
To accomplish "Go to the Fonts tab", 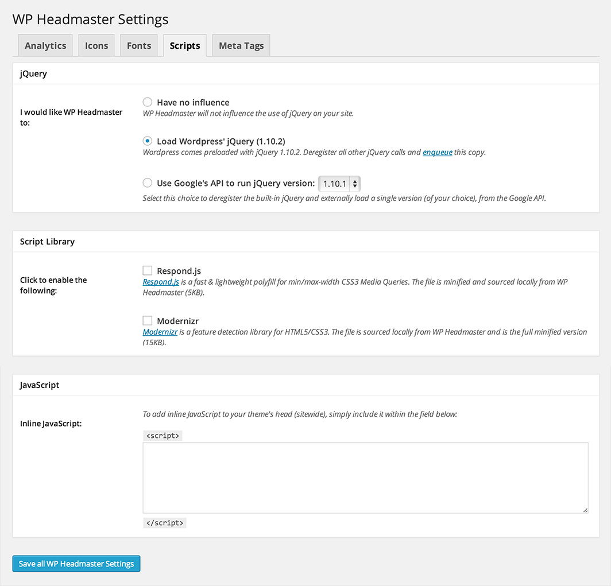I will [139, 46].
